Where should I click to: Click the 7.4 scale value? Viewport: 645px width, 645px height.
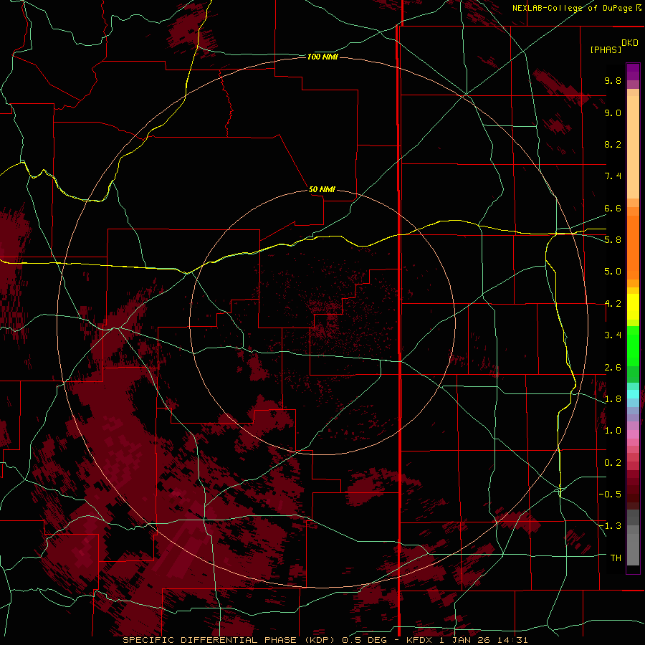pos(613,176)
